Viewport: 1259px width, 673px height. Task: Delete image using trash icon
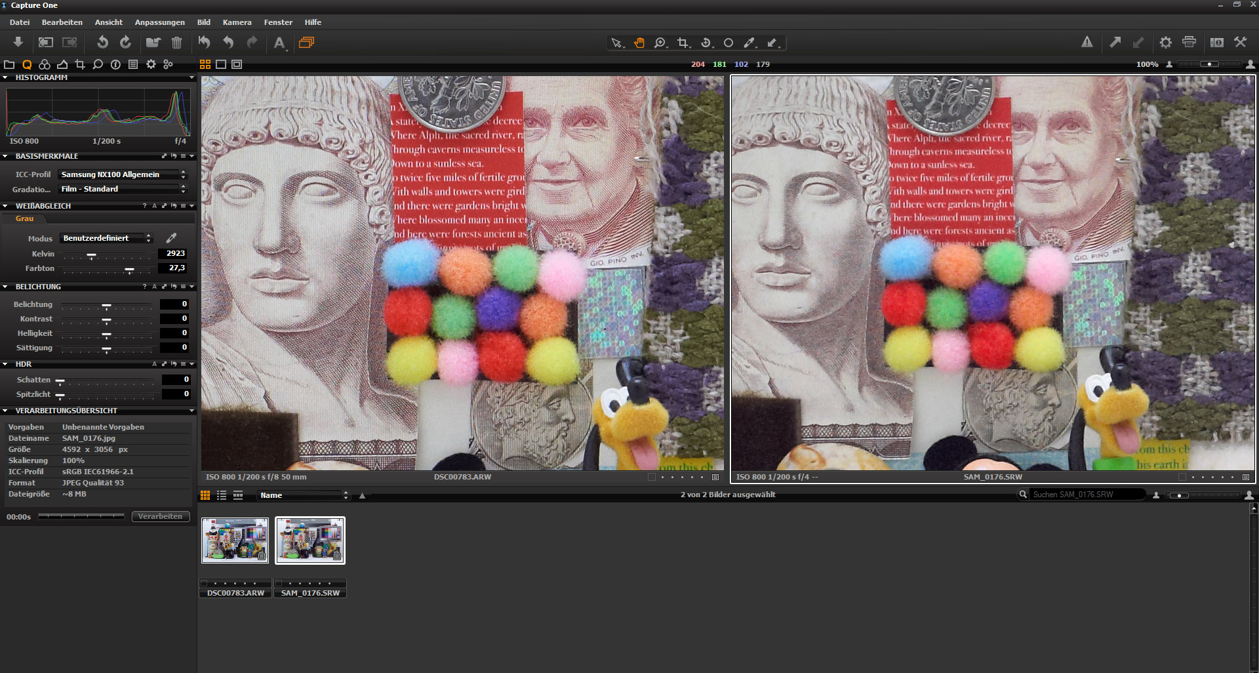tap(176, 43)
